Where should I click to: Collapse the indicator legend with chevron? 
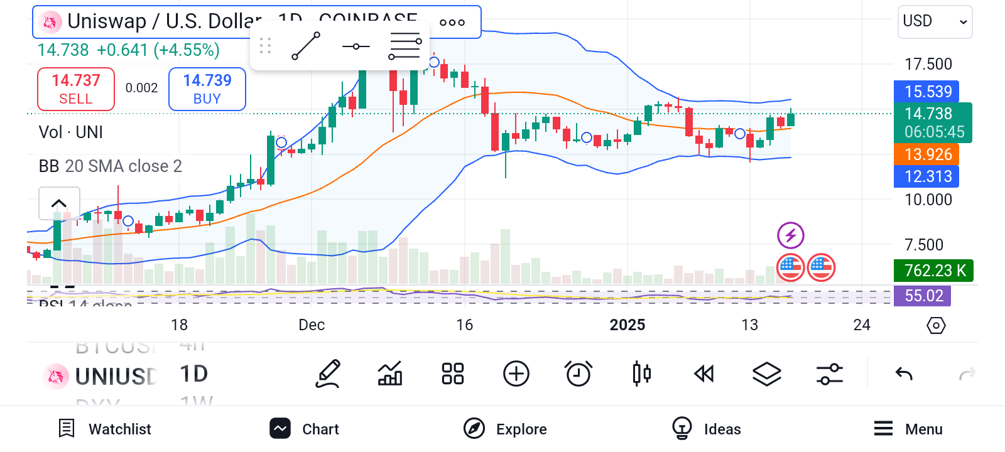click(59, 203)
